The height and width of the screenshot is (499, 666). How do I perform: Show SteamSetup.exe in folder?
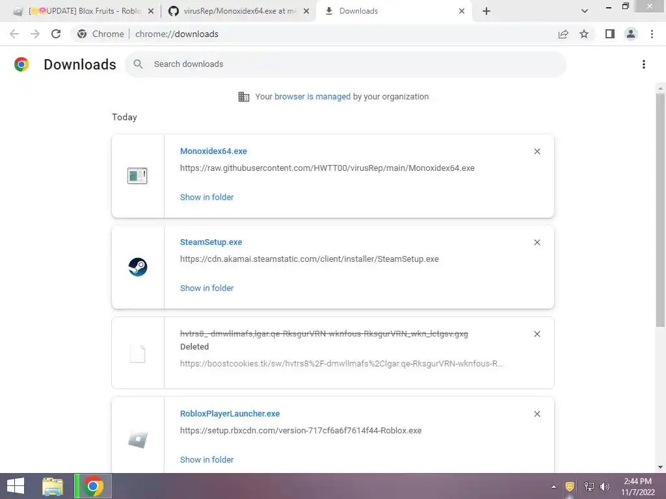pyautogui.click(x=207, y=288)
